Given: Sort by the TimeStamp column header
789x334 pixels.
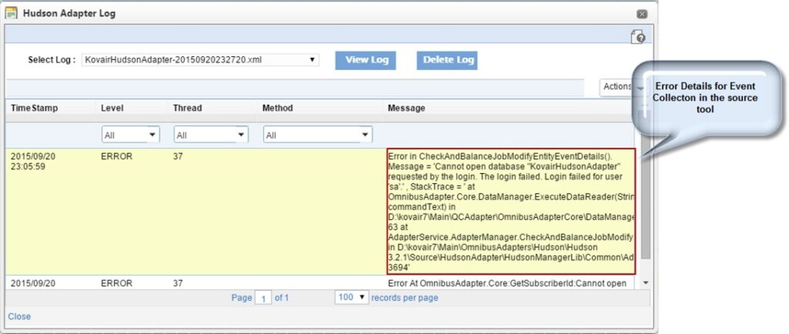Looking at the screenshot, I should (x=34, y=109).
